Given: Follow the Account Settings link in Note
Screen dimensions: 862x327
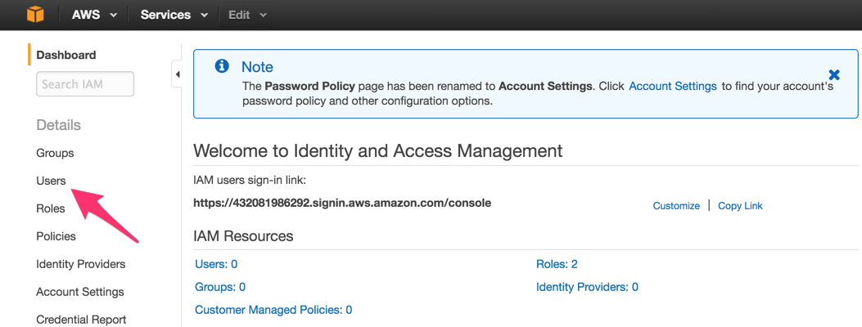Looking at the screenshot, I should [673, 86].
